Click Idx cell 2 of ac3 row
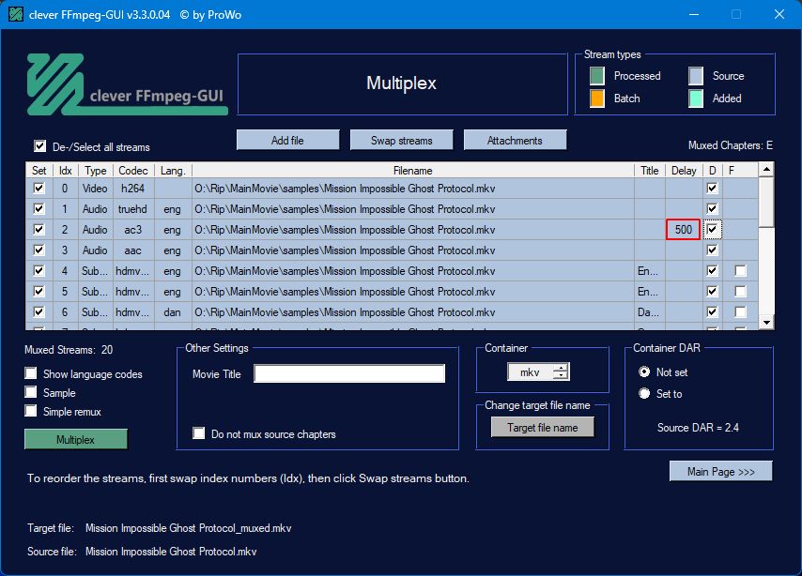Image resolution: width=802 pixels, height=576 pixels. tap(65, 230)
